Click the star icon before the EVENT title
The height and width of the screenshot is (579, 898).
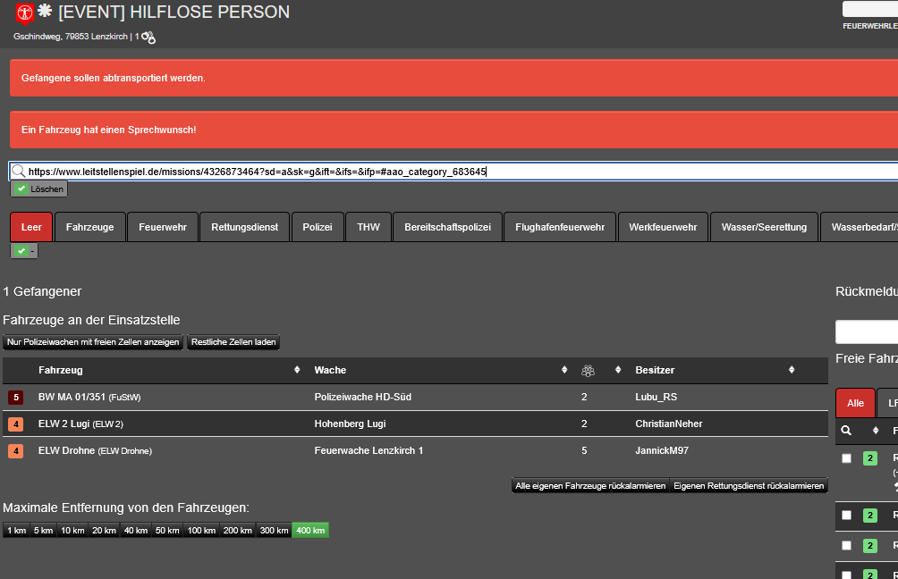[45, 11]
